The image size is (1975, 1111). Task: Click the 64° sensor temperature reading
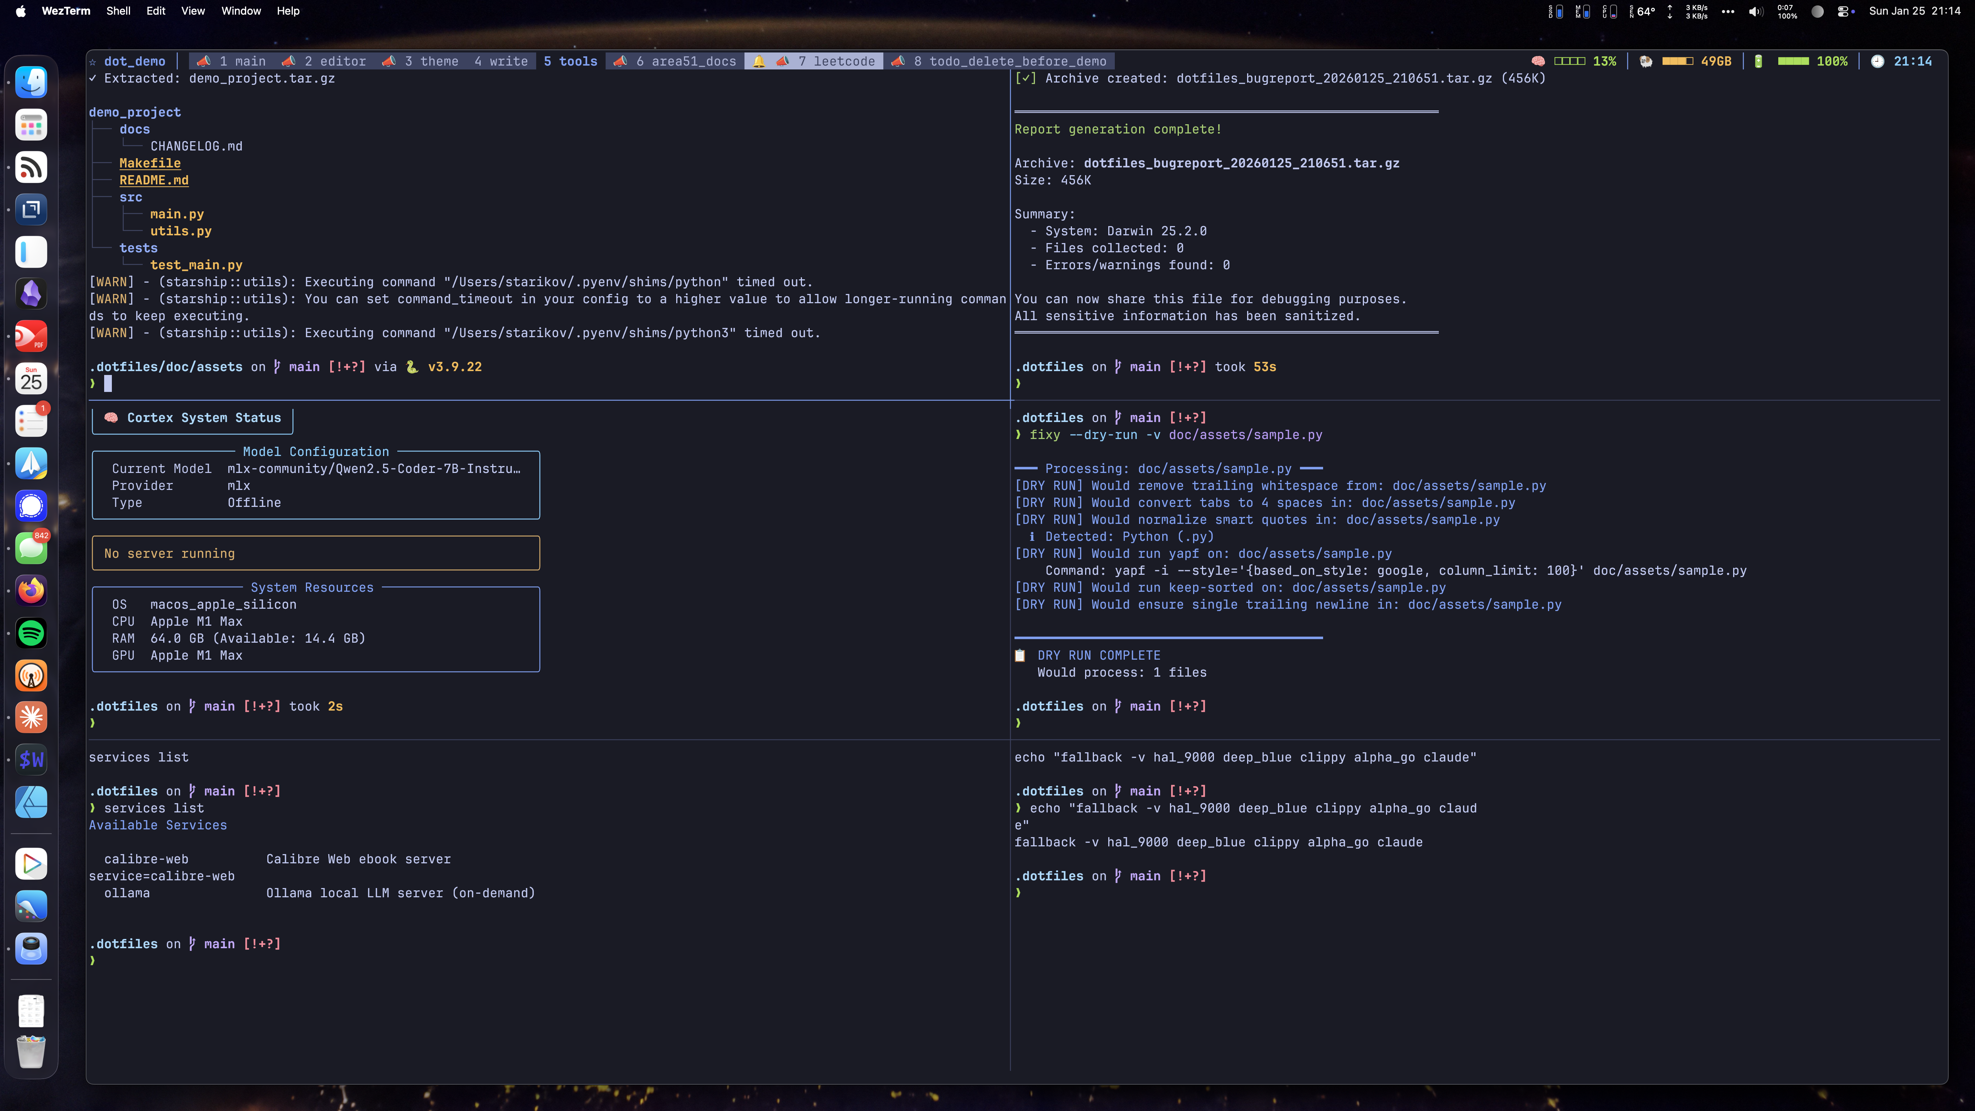1642,12
